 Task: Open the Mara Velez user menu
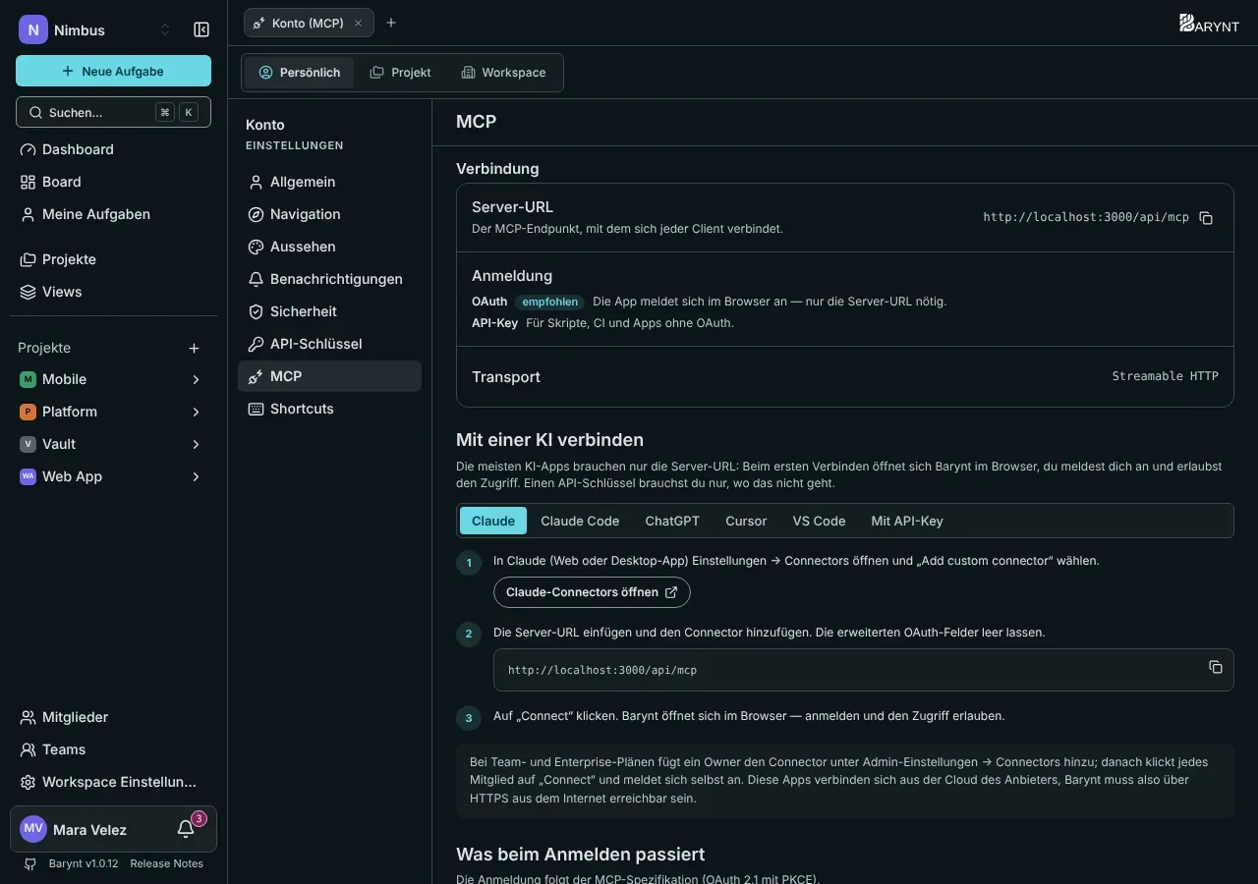[90, 829]
